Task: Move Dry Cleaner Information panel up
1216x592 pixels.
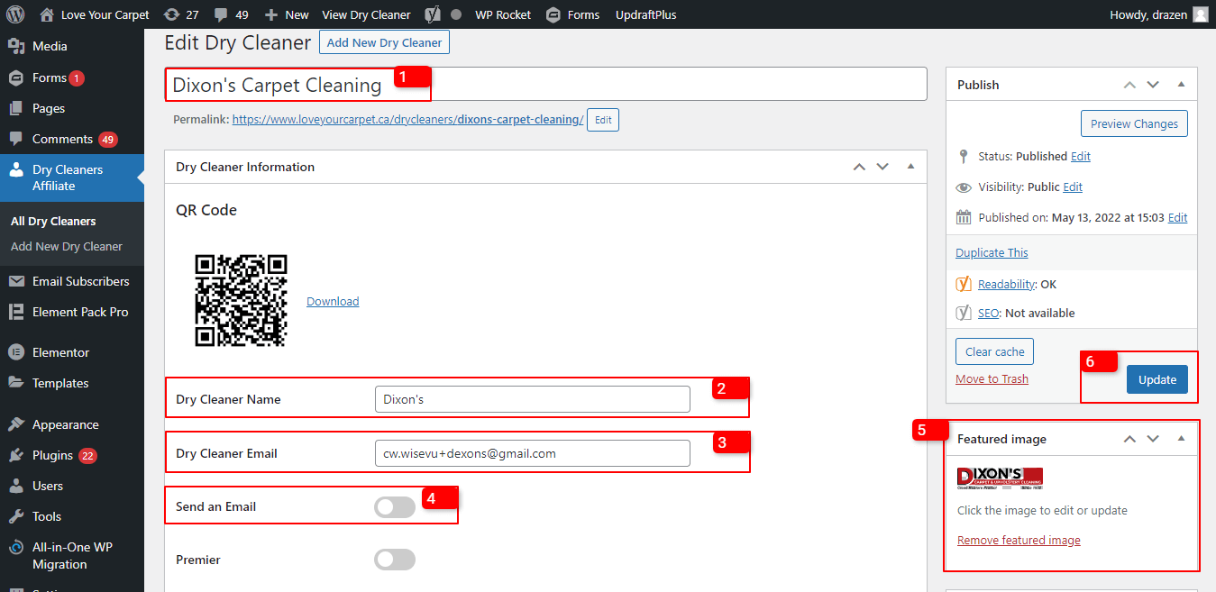Action: [x=859, y=167]
